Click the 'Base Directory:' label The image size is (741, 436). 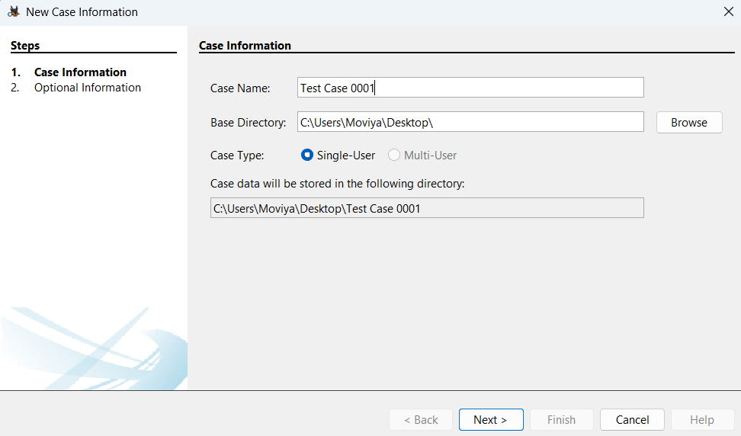point(248,123)
